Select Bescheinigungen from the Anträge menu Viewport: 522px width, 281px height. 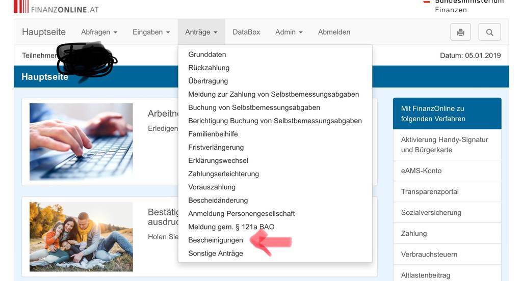pos(216,240)
